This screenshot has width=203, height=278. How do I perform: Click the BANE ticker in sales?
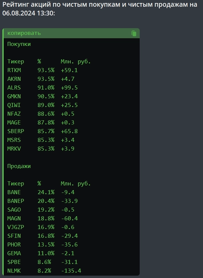point(14,192)
